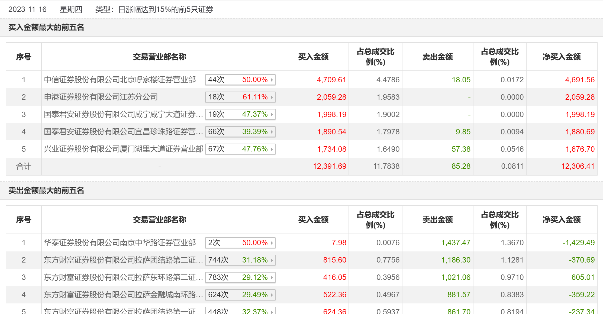Click the 卖出金额最大的前五名 section header

point(46,190)
